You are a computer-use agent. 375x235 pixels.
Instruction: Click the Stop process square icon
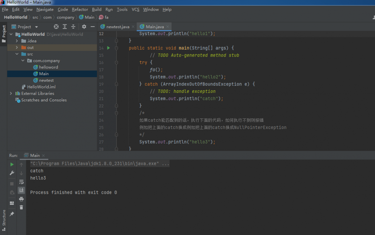click(12, 184)
